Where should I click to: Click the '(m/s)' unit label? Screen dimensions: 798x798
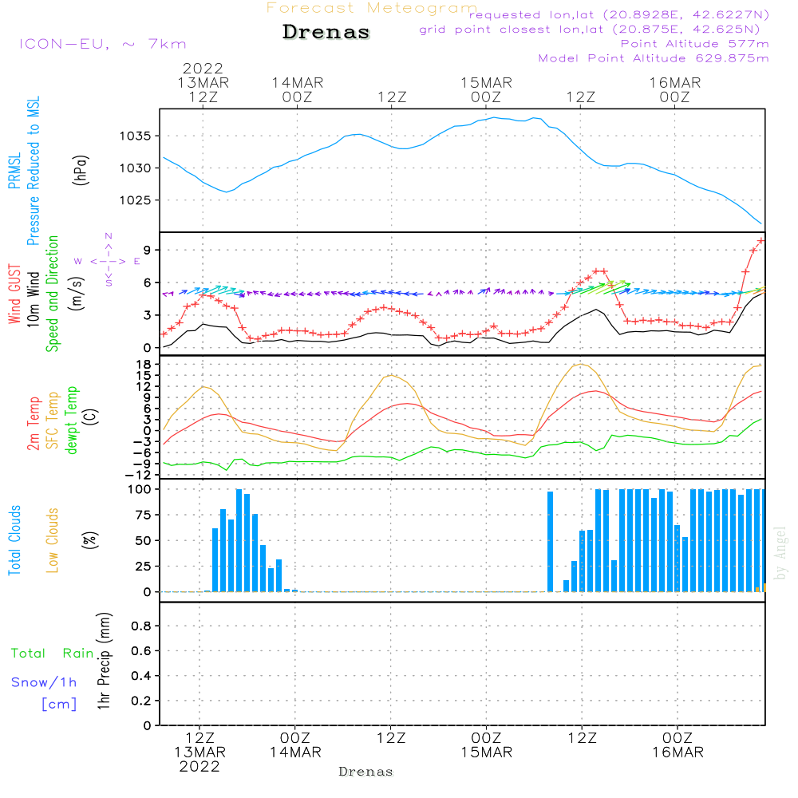pos(77,294)
